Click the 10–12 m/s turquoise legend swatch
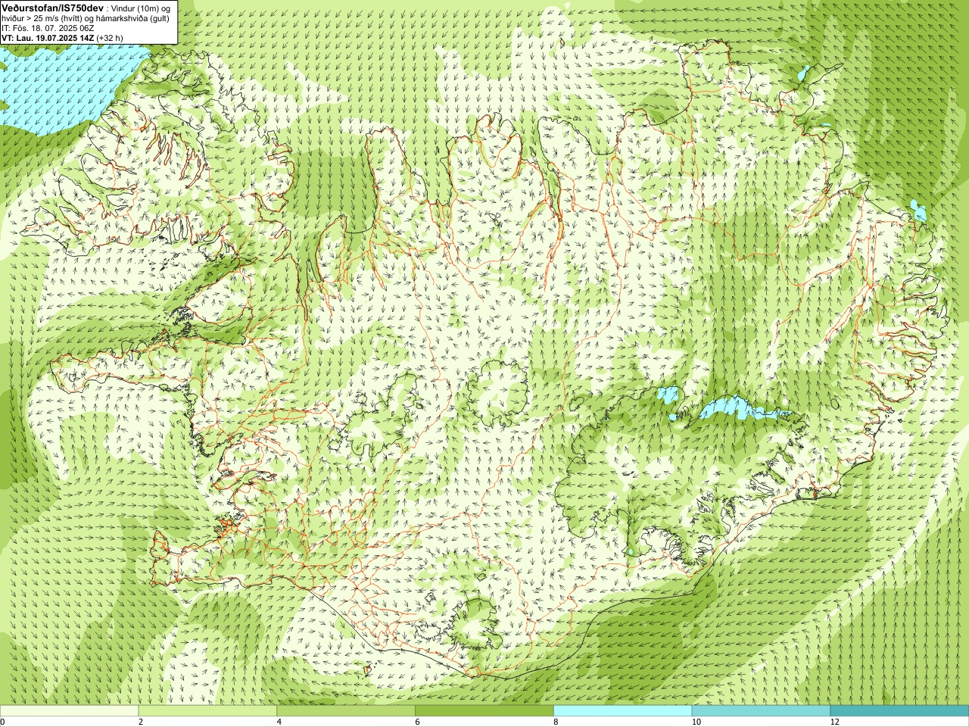The width and height of the screenshot is (969, 727). pos(761,711)
